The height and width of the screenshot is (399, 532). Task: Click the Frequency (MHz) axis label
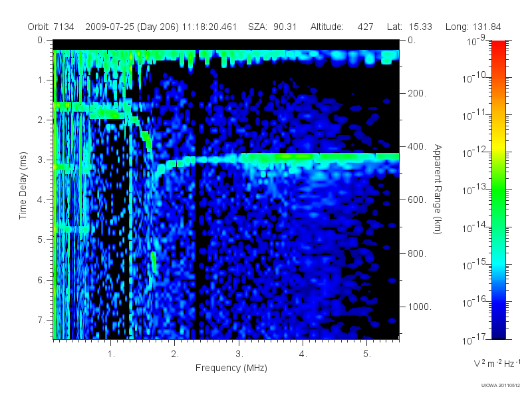[231, 368]
